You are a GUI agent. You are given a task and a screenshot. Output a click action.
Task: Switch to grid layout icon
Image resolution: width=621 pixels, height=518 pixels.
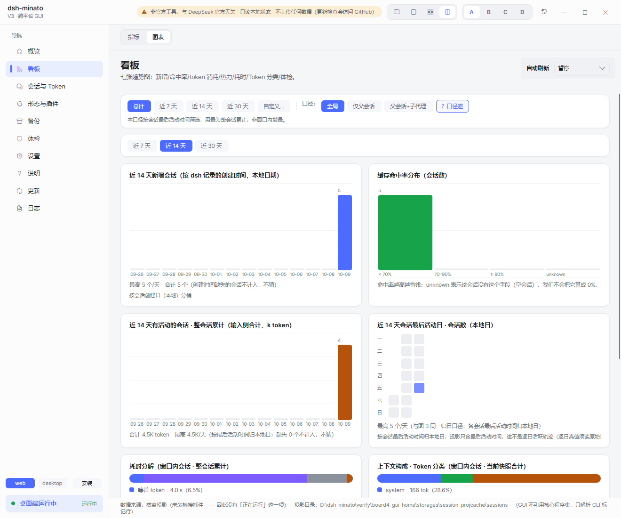pos(430,12)
